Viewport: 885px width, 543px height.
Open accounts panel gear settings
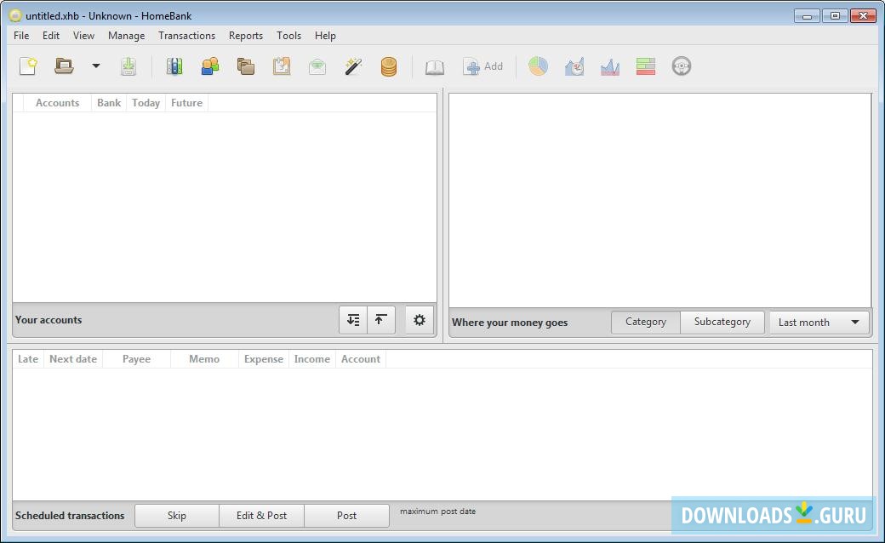click(x=420, y=320)
